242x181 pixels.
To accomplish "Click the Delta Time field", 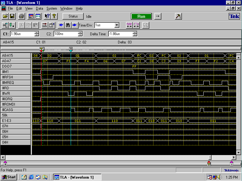I will click(x=121, y=34).
